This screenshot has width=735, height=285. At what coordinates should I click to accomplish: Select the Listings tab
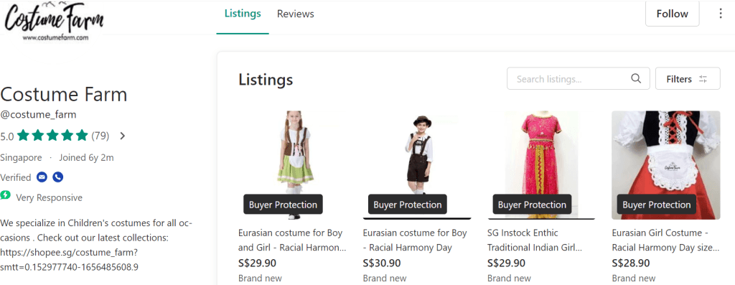[243, 14]
